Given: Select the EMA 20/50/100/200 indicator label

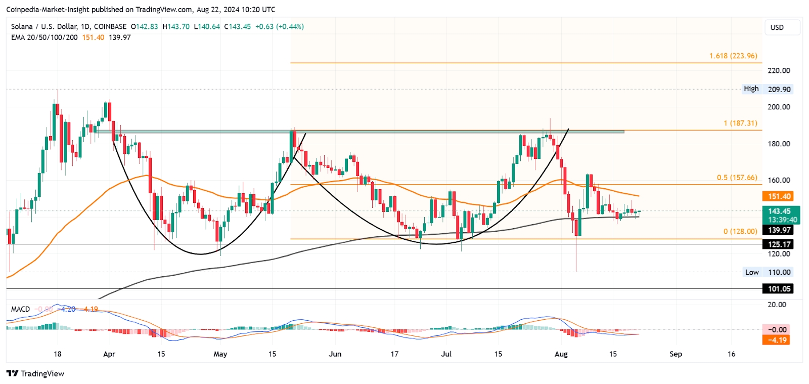Looking at the screenshot, I should pos(44,37).
